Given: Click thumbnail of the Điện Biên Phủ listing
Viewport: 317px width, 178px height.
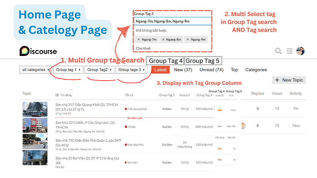Looking at the screenshot, I should pyautogui.click(x=35, y=141).
